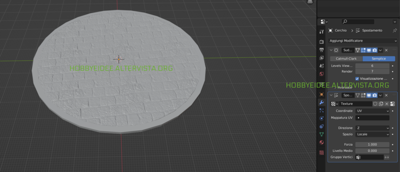Toggle perspective/orthographic grid view icon
The width and height of the screenshot is (400, 172).
(310, 2)
